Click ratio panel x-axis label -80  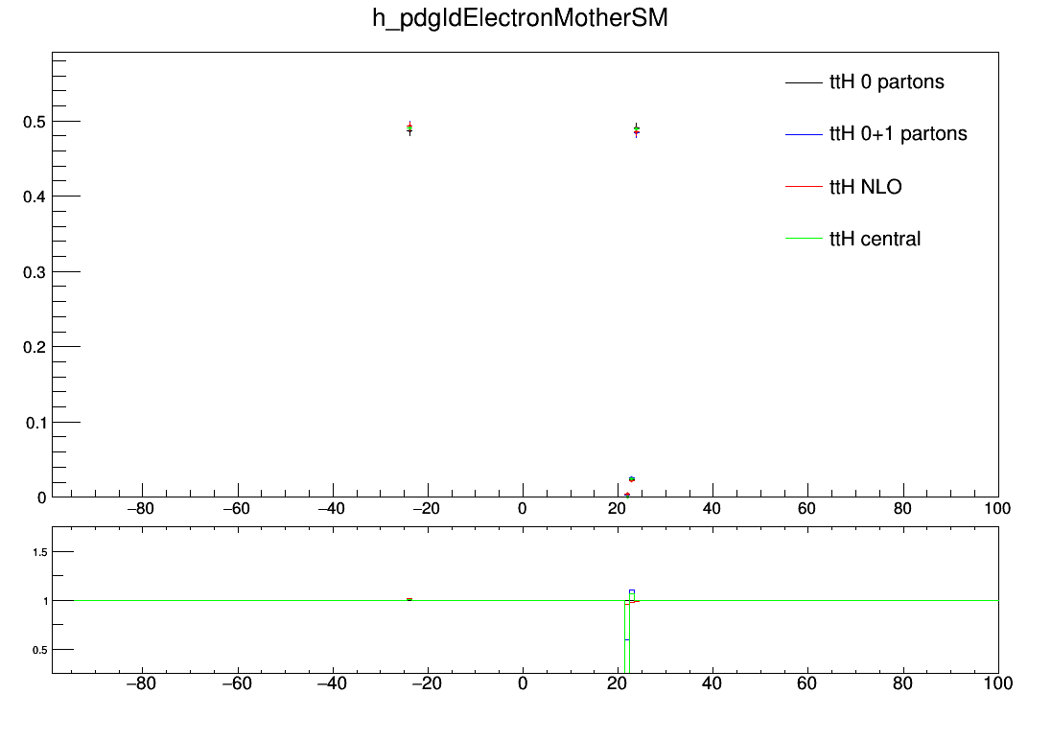pos(141,683)
